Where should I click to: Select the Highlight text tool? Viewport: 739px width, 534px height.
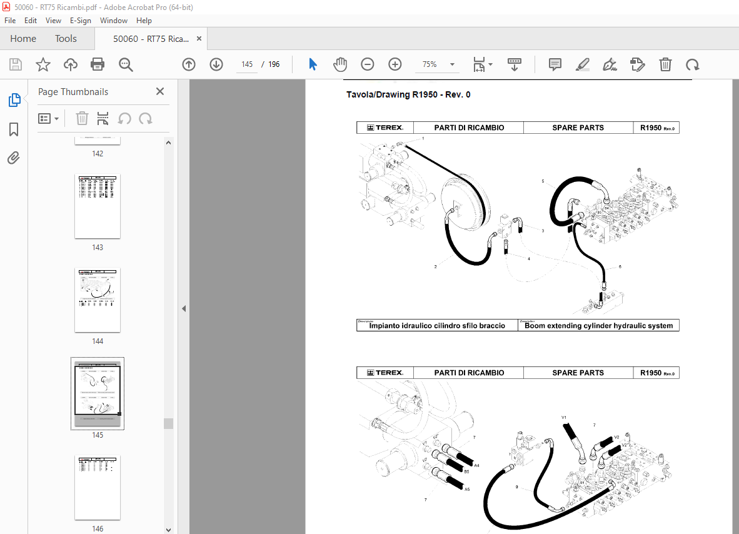(x=583, y=64)
